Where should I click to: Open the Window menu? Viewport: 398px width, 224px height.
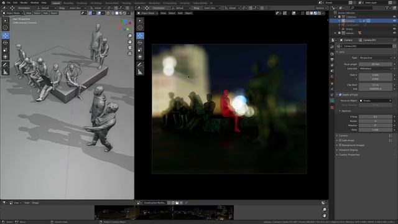[34, 2]
